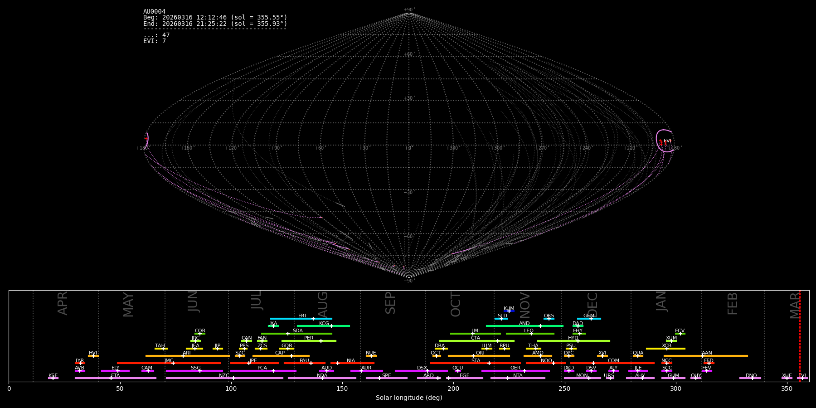Click the DNO shower label

point(751,376)
